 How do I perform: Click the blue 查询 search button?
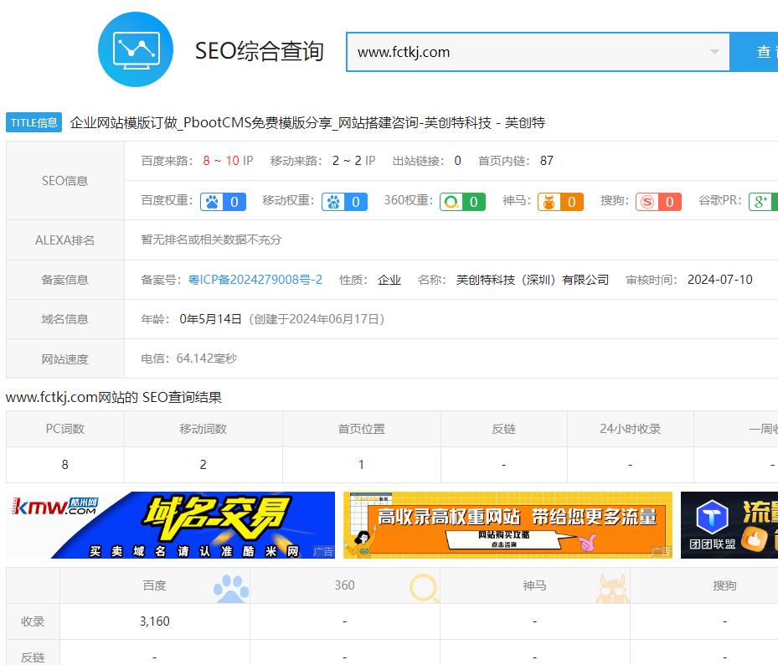click(755, 52)
